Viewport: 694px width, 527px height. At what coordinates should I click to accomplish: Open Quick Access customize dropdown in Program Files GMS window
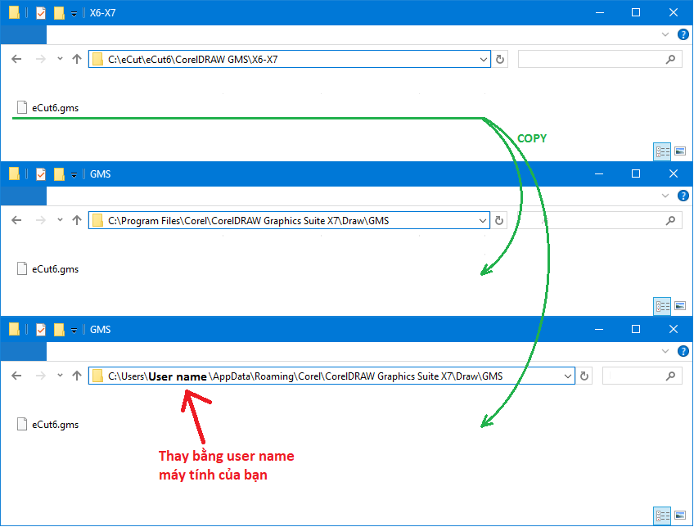74,175
